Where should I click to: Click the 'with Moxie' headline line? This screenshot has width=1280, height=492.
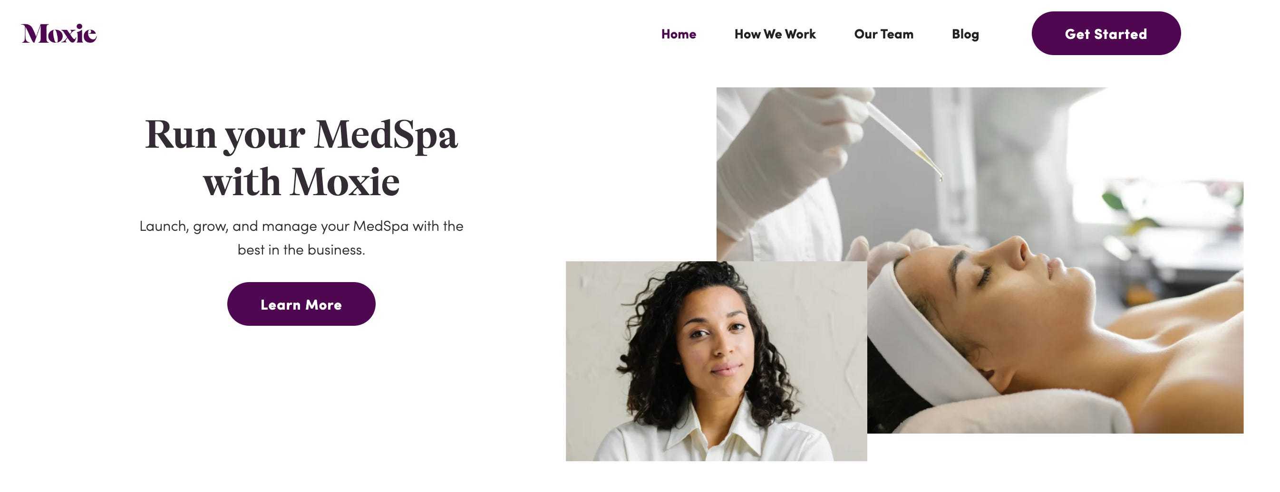pos(301,182)
